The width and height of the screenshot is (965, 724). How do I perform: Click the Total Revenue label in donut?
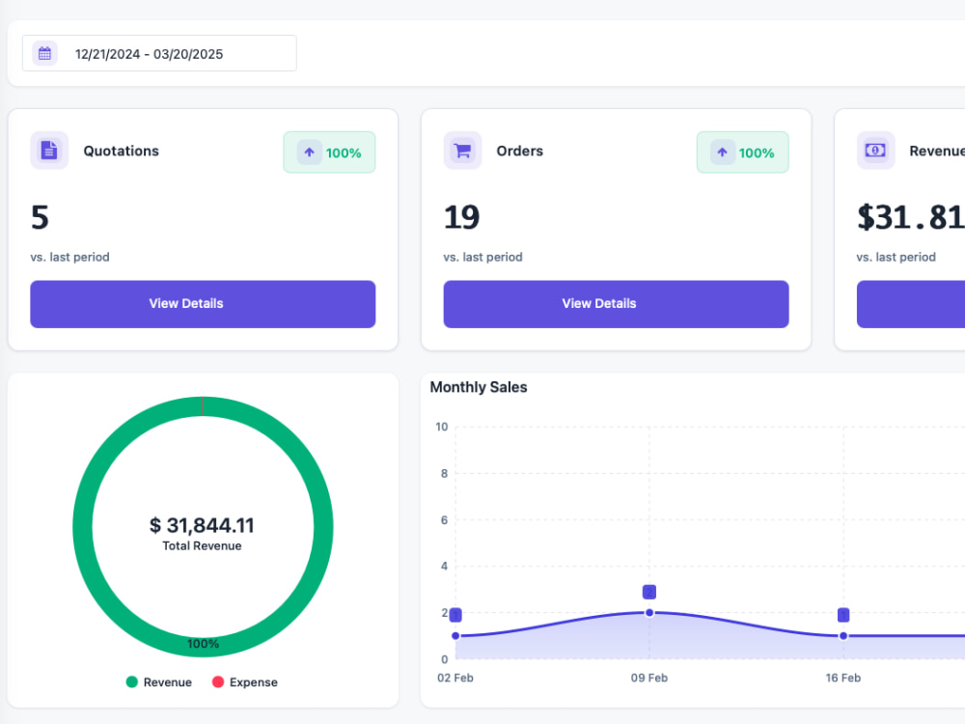[202, 546]
